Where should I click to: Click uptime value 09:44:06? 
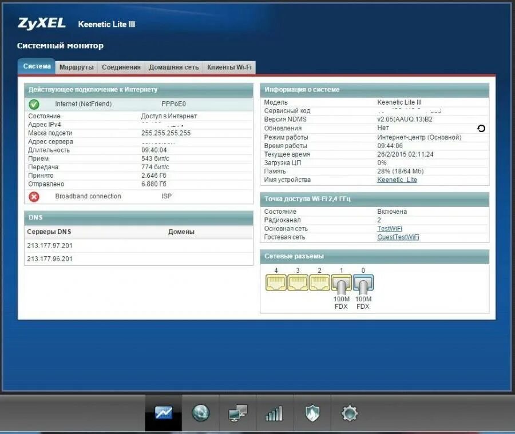390,146
